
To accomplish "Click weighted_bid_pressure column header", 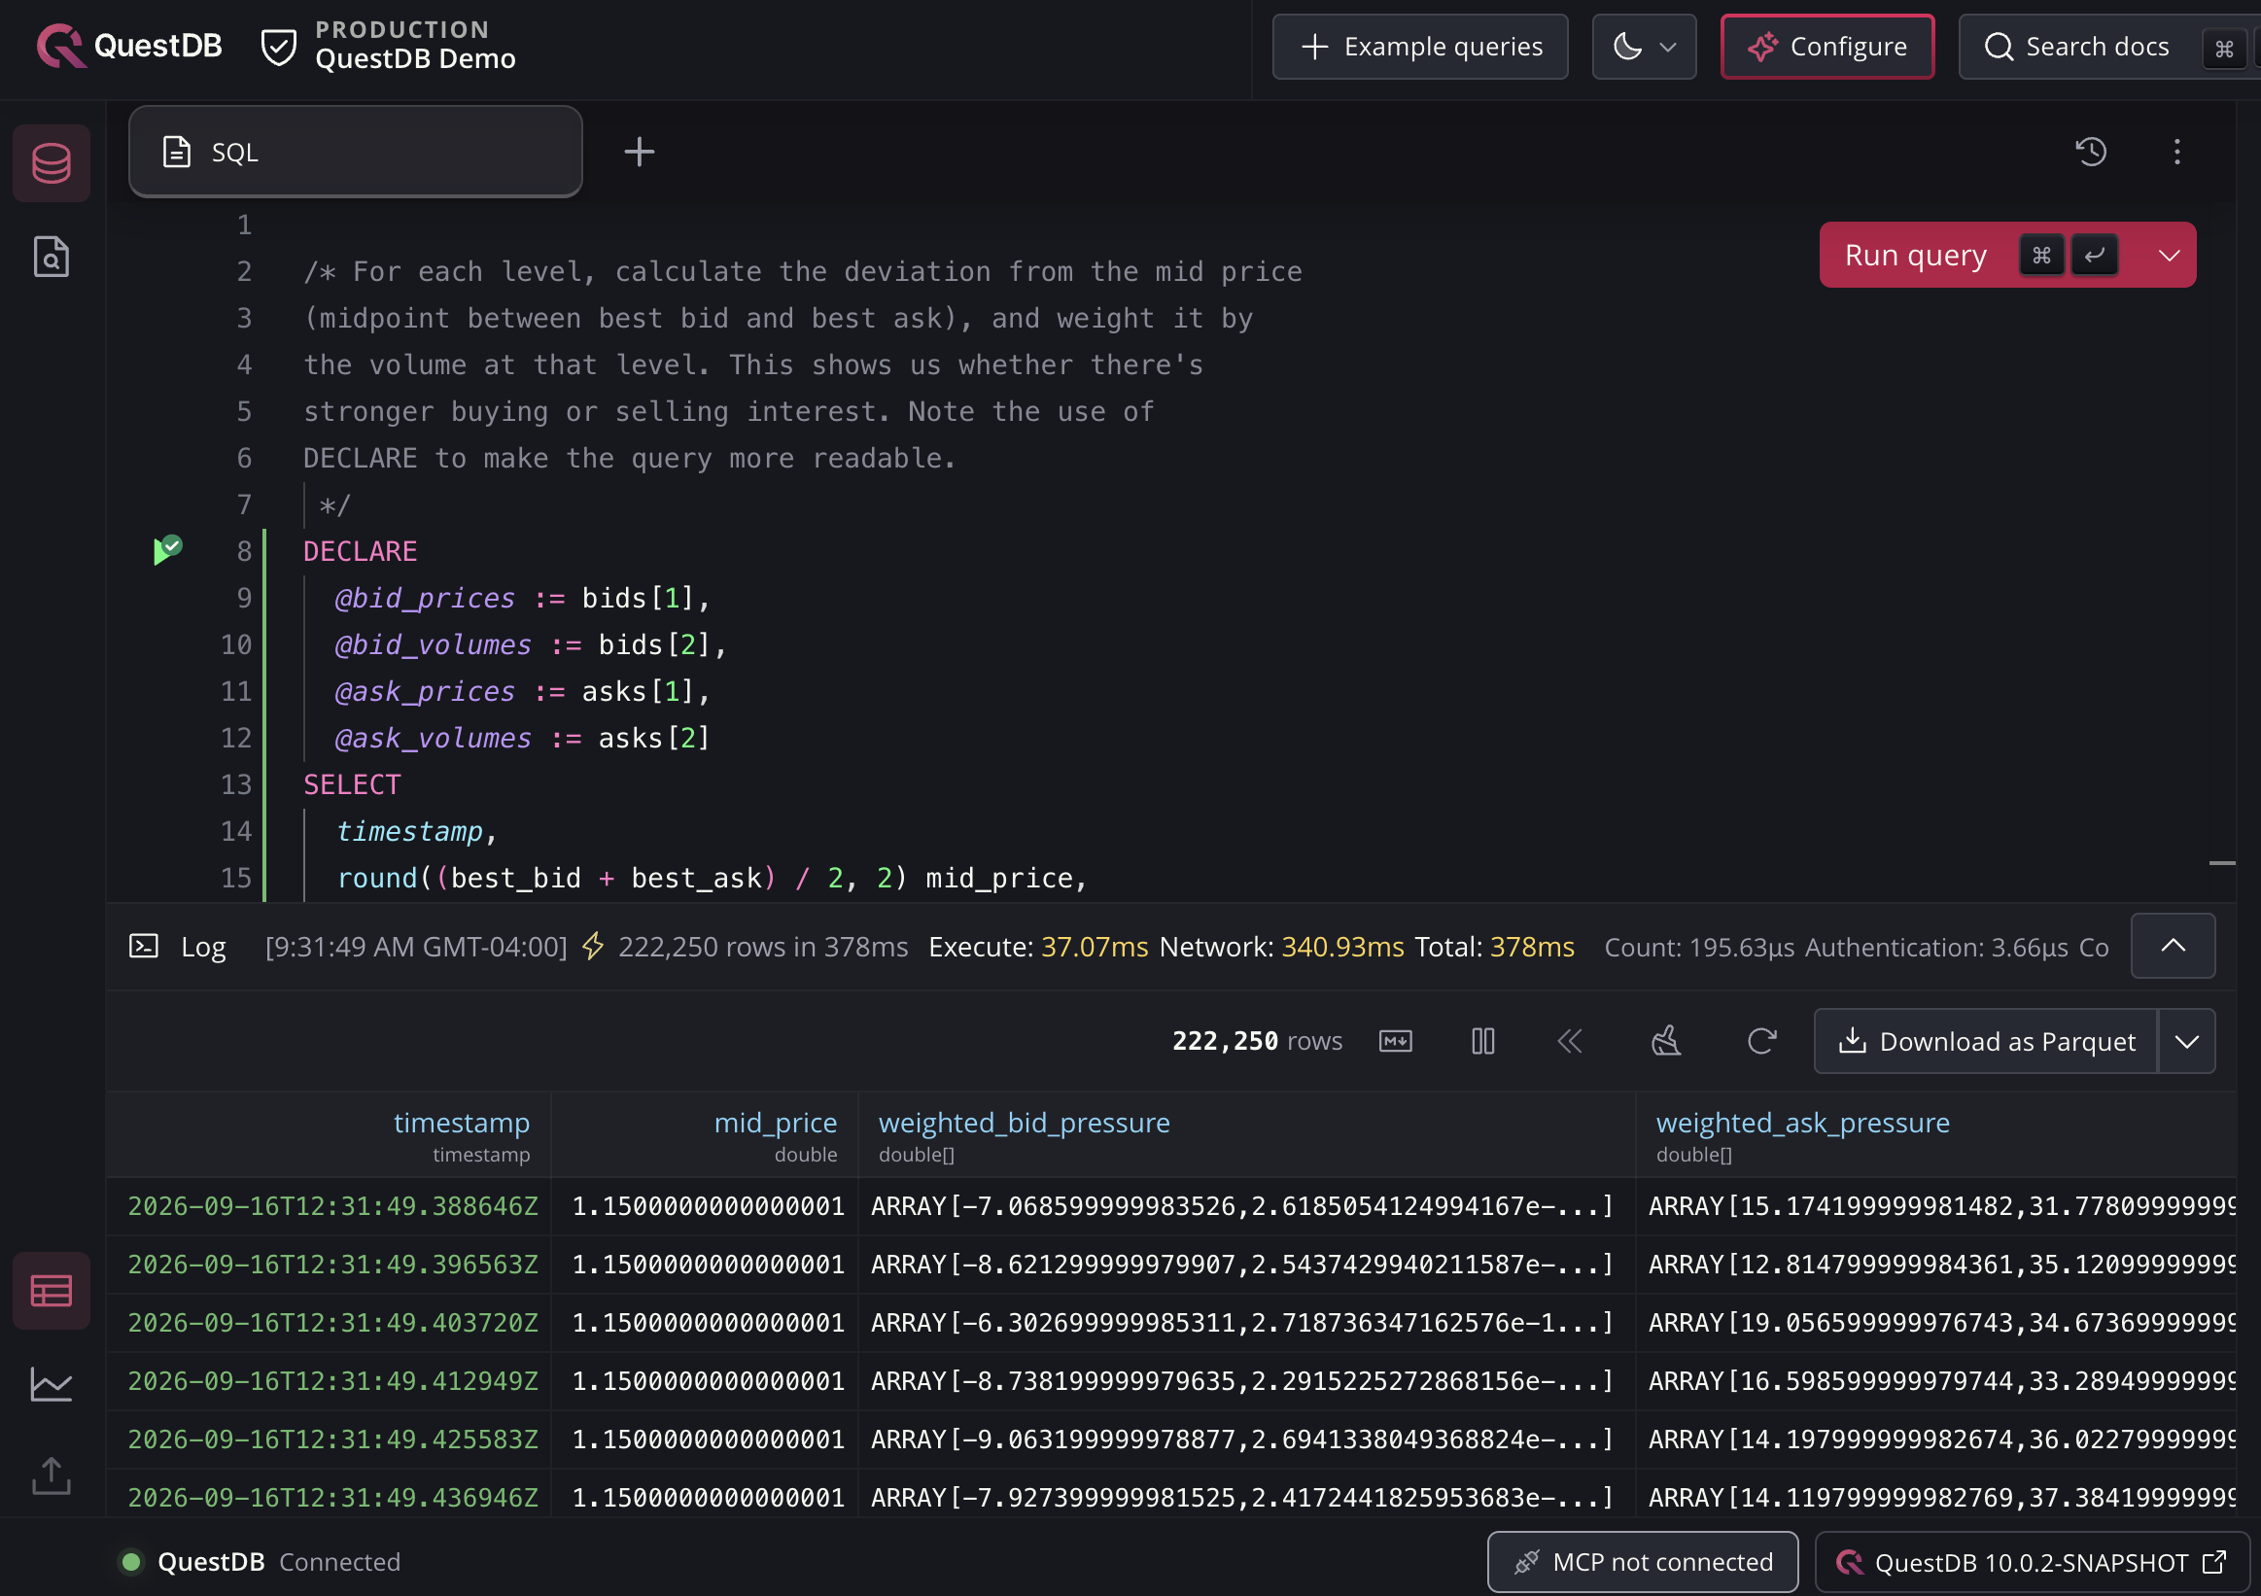I will tap(1247, 1134).
